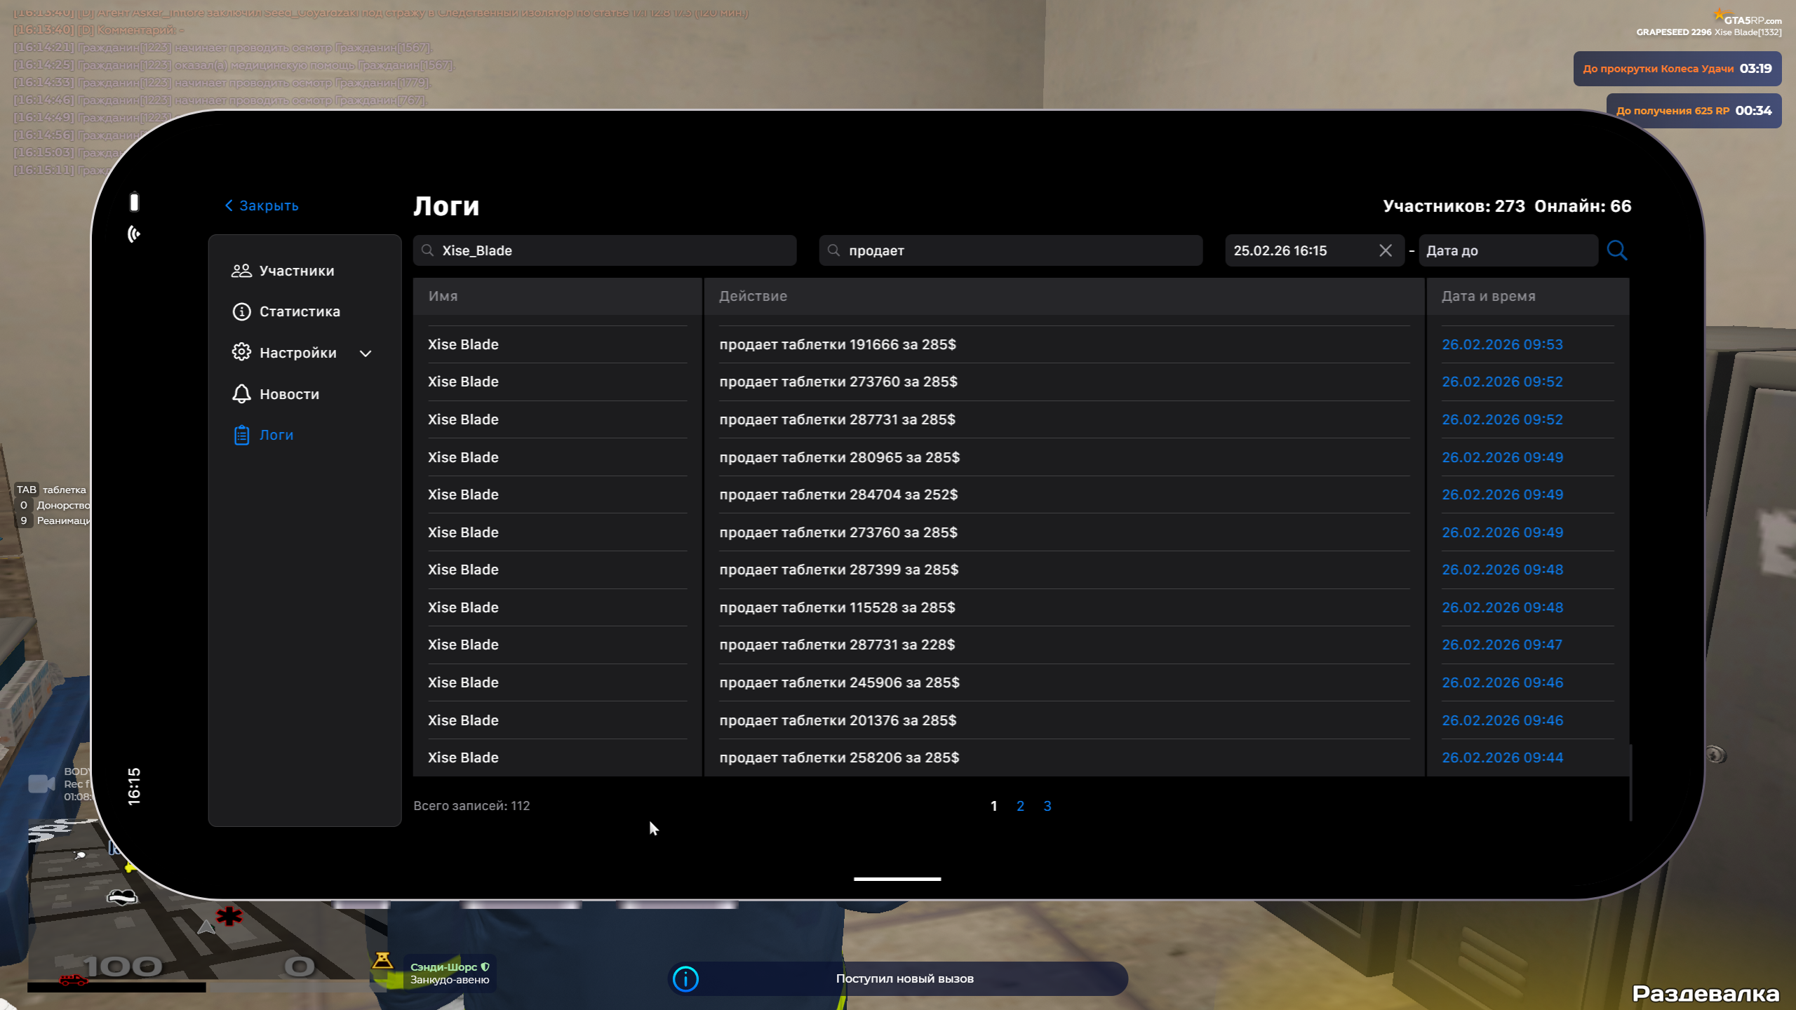Go to page 3 of logs
Image resolution: width=1796 pixels, height=1010 pixels.
1047,806
